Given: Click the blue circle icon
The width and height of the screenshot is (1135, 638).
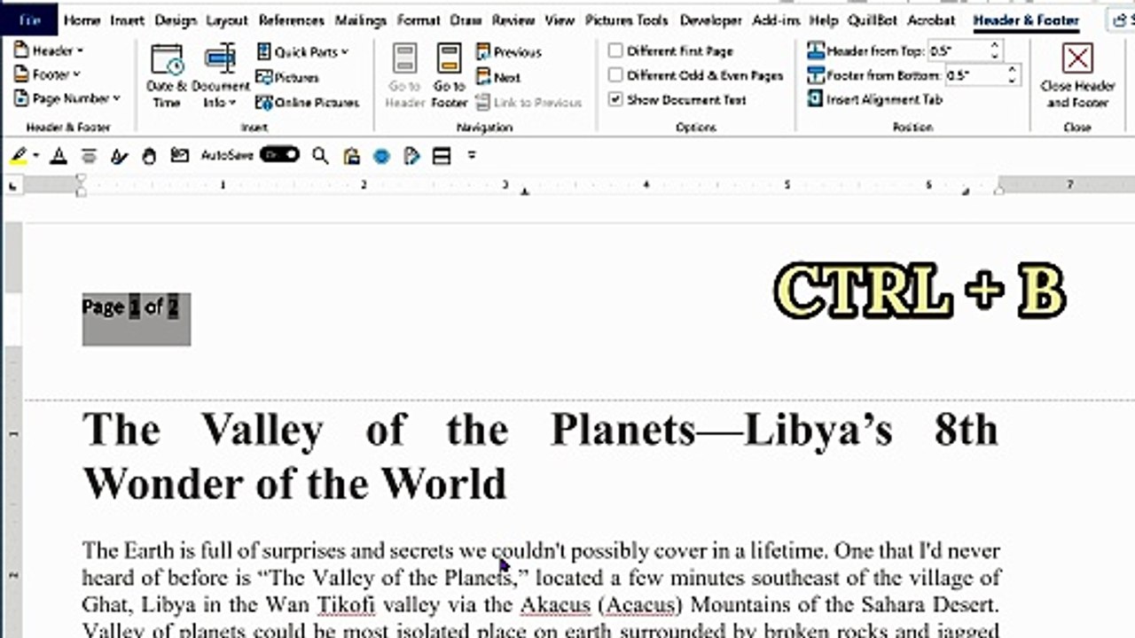Looking at the screenshot, I should 381,156.
